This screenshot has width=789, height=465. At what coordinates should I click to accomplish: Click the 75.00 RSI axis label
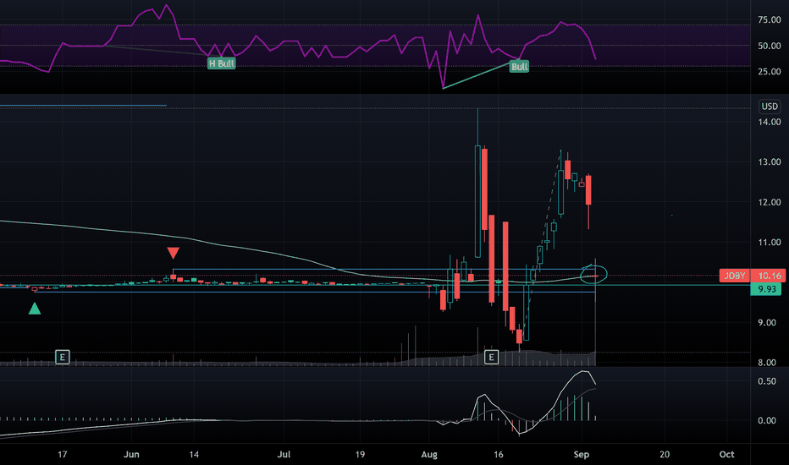tap(770, 19)
